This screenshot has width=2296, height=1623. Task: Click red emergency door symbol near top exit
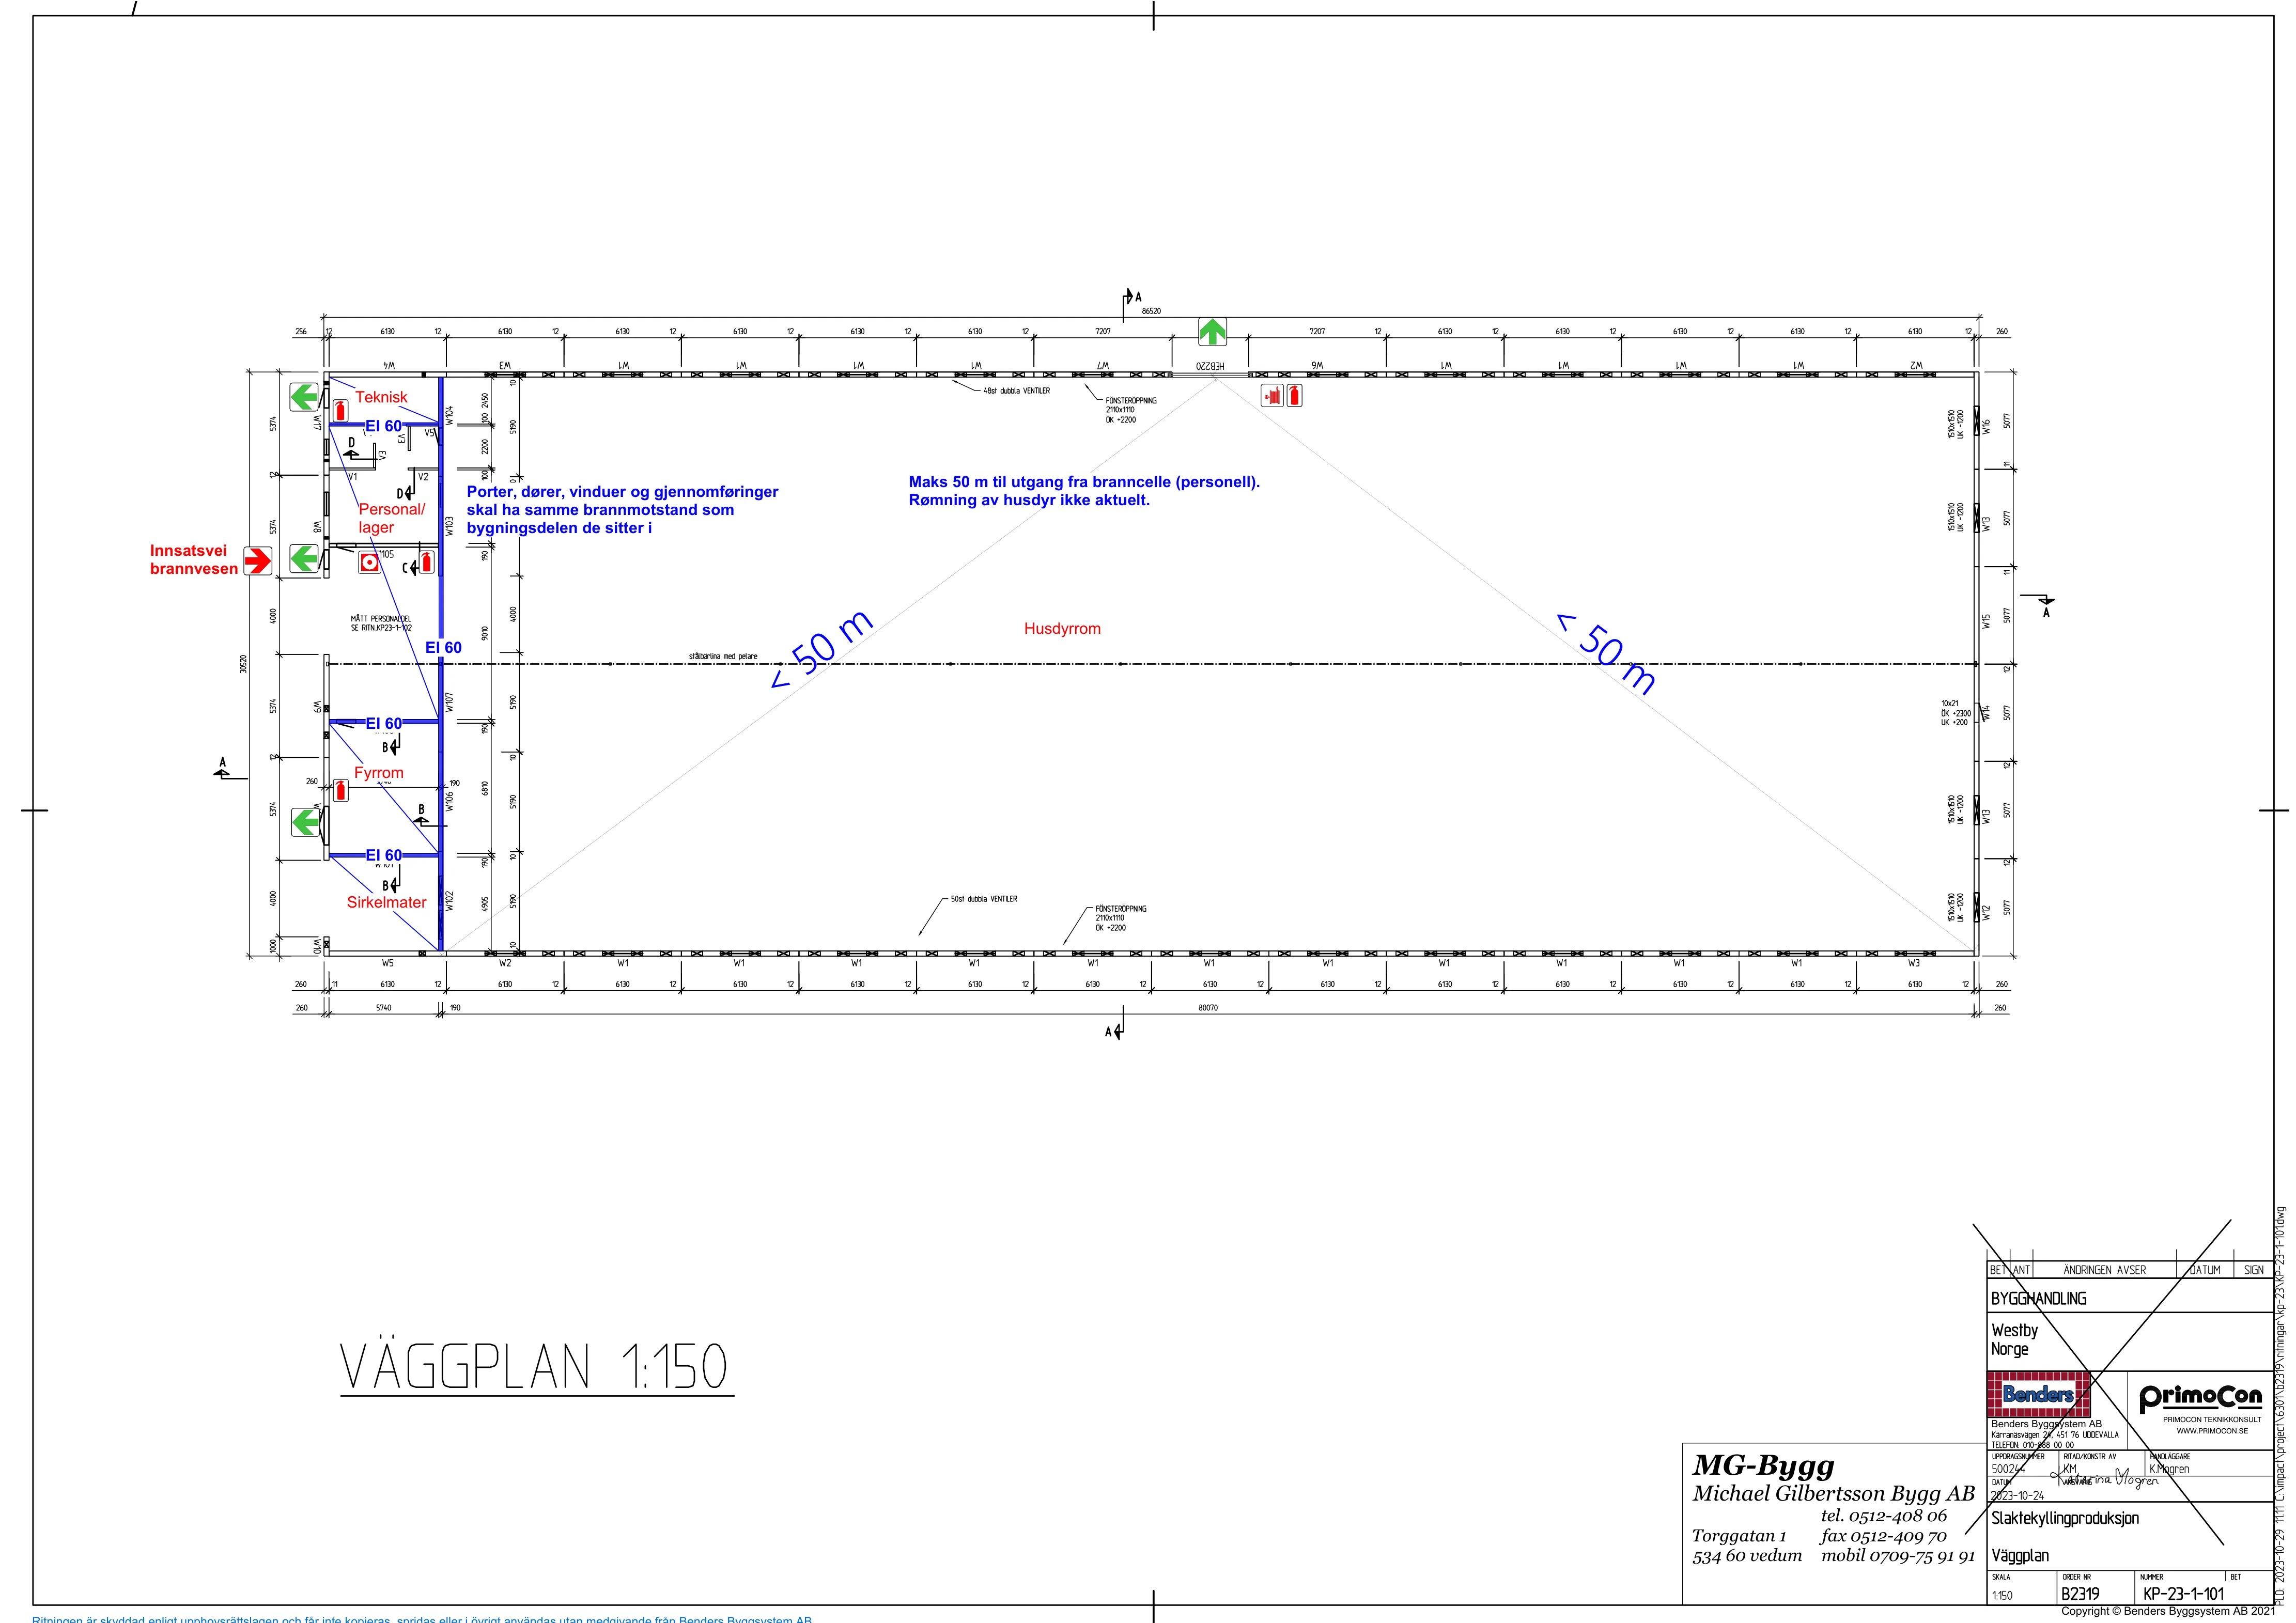1272,396
